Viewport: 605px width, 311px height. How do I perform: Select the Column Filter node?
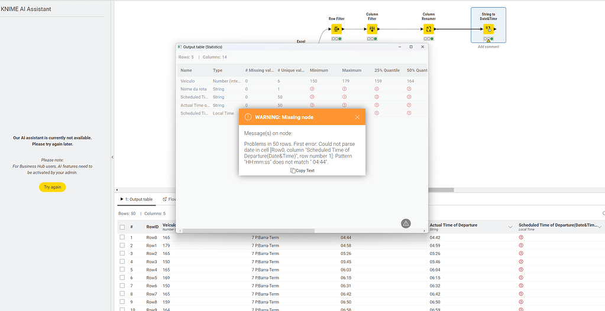point(372,29)
